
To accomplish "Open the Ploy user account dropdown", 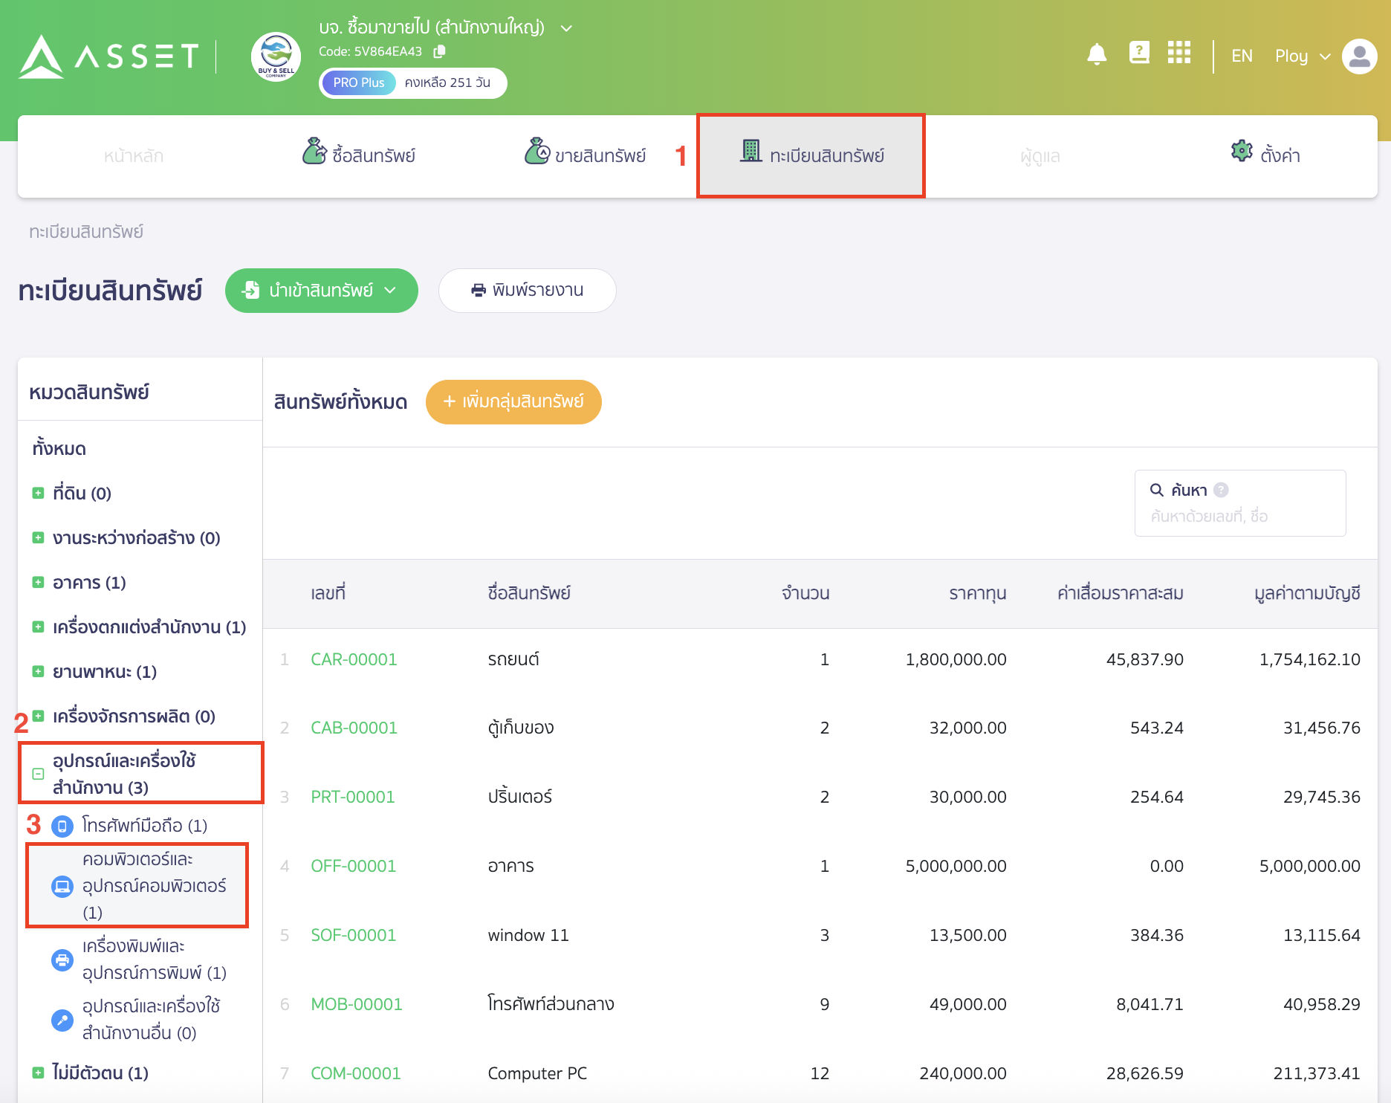I will [x=1302, y=56].
